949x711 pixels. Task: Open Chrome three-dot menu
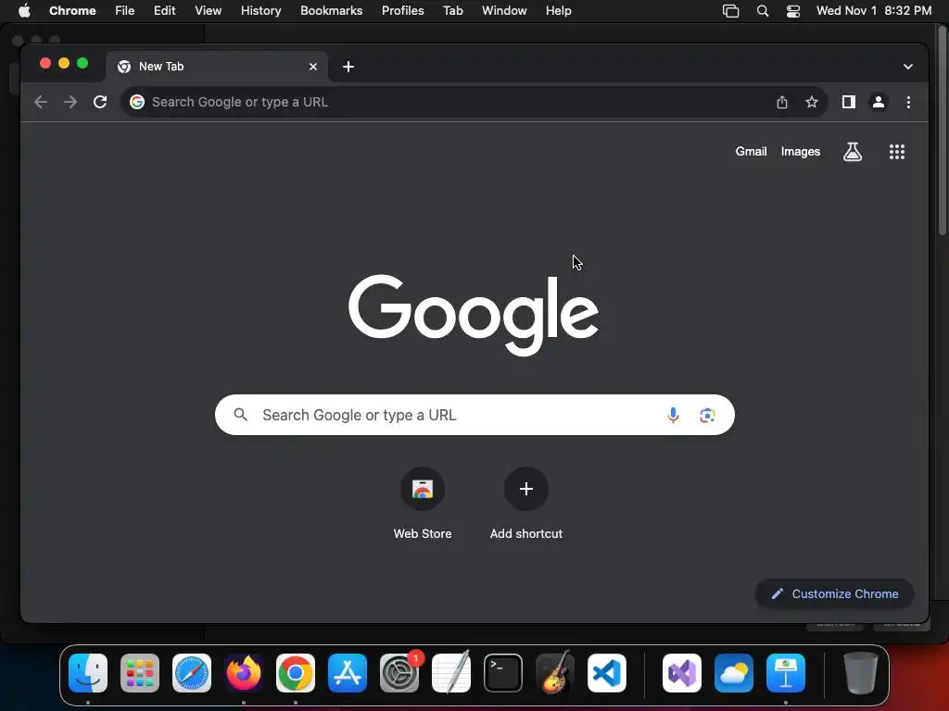[908, 102]
